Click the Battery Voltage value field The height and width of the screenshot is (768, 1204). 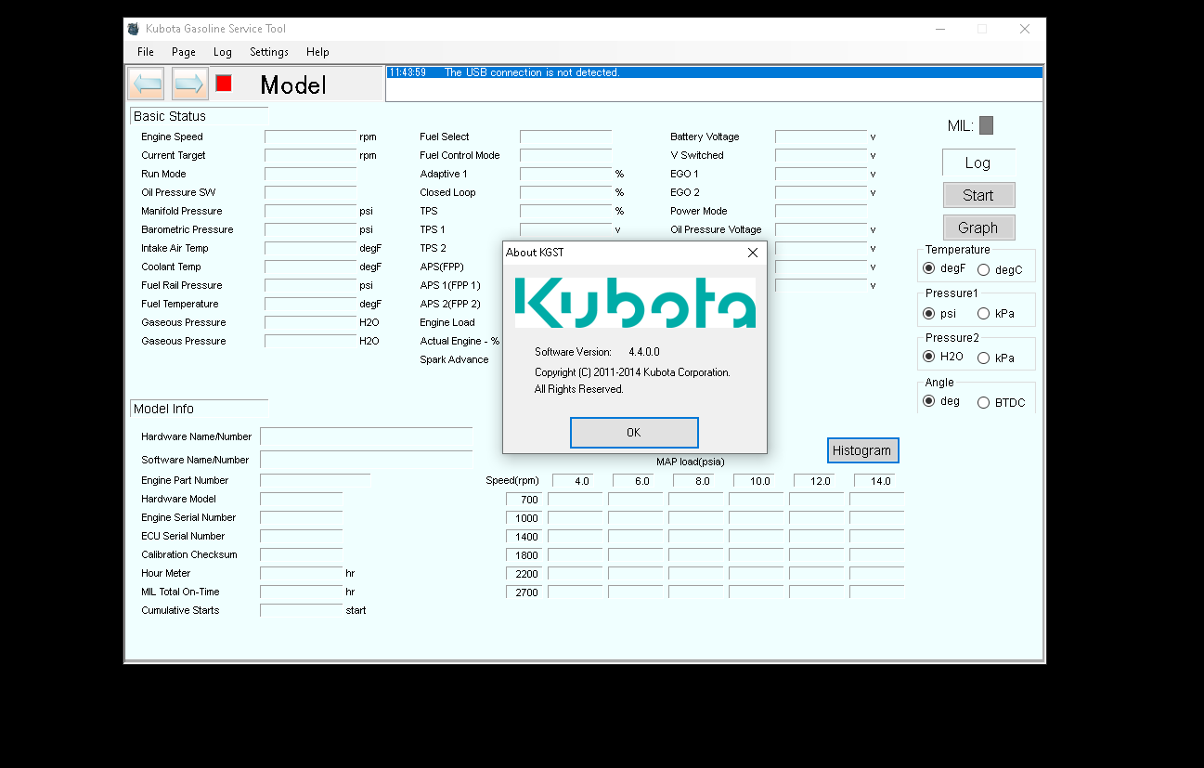[821, 137]
